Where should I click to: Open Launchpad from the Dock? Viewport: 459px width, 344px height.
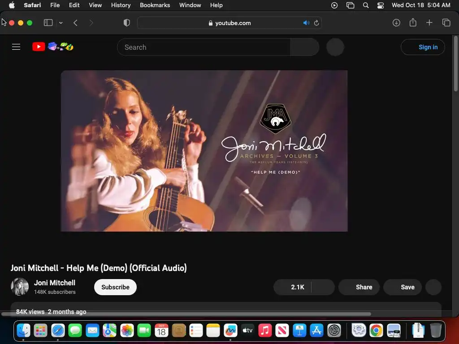coord(40,331)
